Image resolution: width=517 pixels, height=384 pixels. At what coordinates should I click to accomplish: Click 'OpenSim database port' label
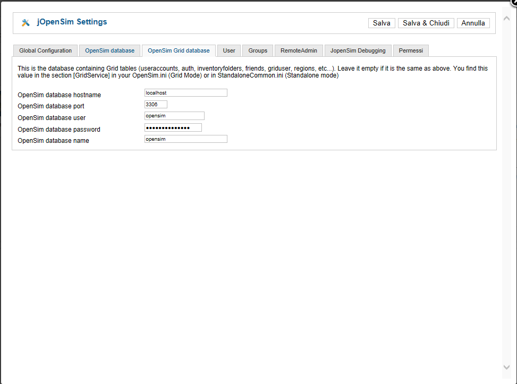point(51,106)
